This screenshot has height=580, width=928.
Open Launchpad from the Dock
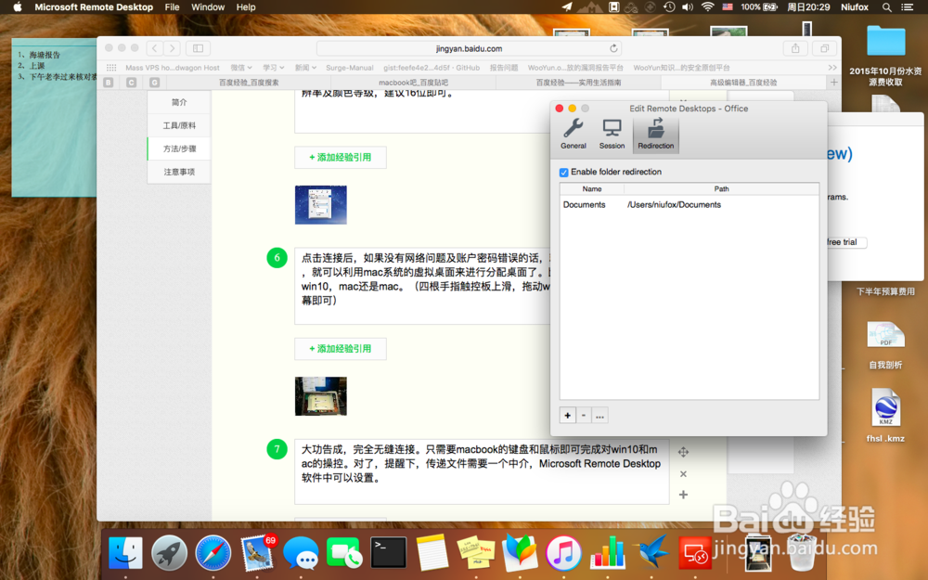click(169, 553)
